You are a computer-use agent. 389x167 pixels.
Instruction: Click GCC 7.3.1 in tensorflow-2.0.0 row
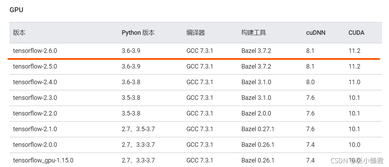(200, 144)
